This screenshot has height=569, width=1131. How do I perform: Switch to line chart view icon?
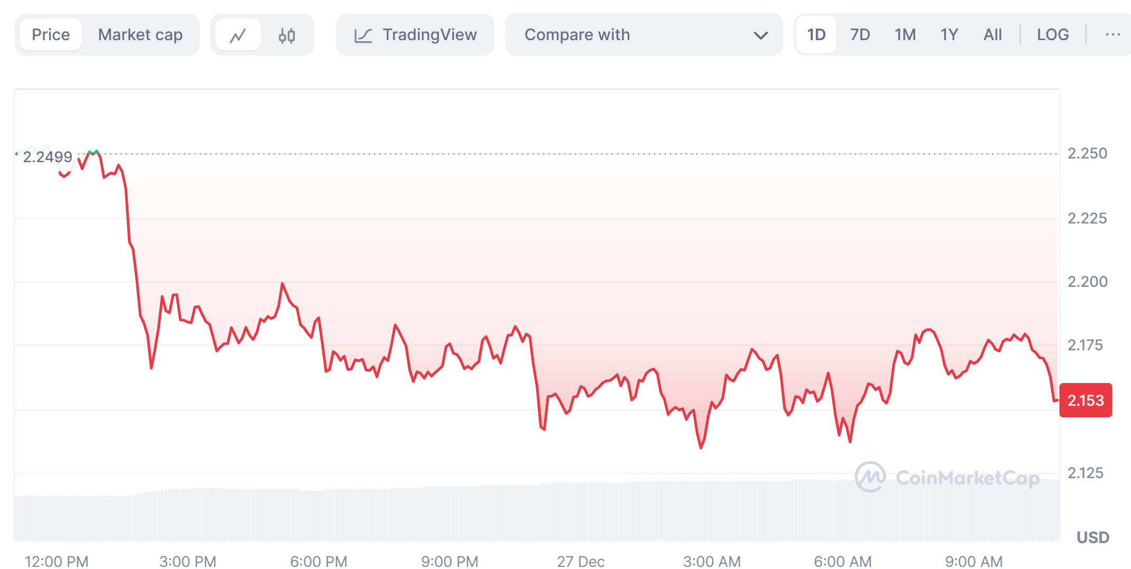tap(238, 35)
